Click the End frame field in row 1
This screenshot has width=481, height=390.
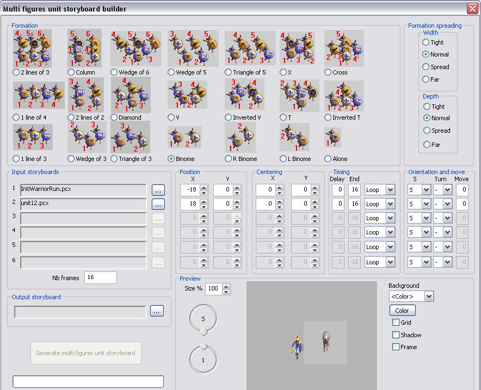(x=355, y=190)
